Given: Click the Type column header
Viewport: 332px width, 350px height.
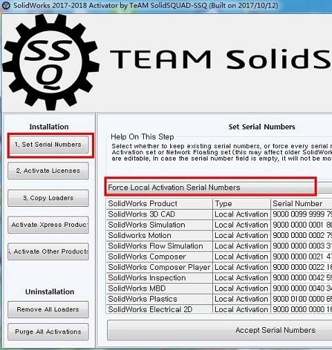Looking at the screenshot, I should [x=241, y=204].
